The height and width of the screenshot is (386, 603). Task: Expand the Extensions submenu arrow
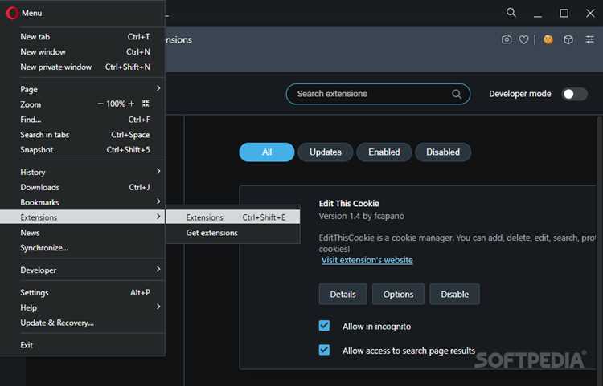point(158,217)
